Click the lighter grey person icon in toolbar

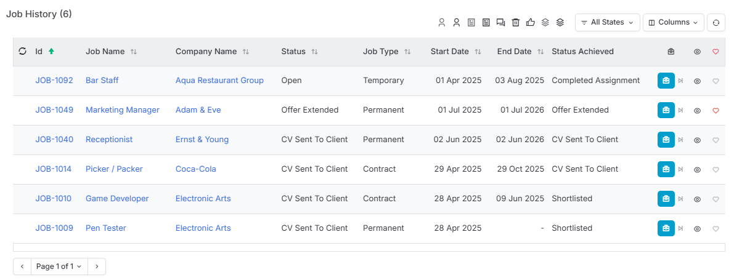(x=441, y=23)
